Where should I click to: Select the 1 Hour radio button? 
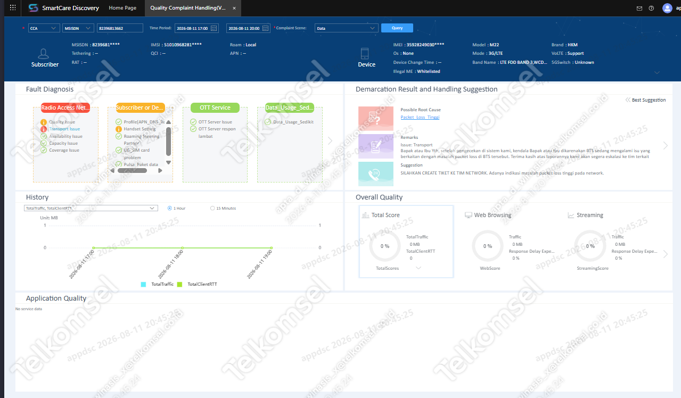click(169, 208)
